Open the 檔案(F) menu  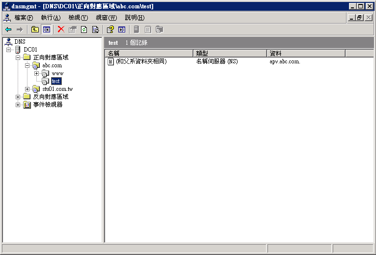24,18
